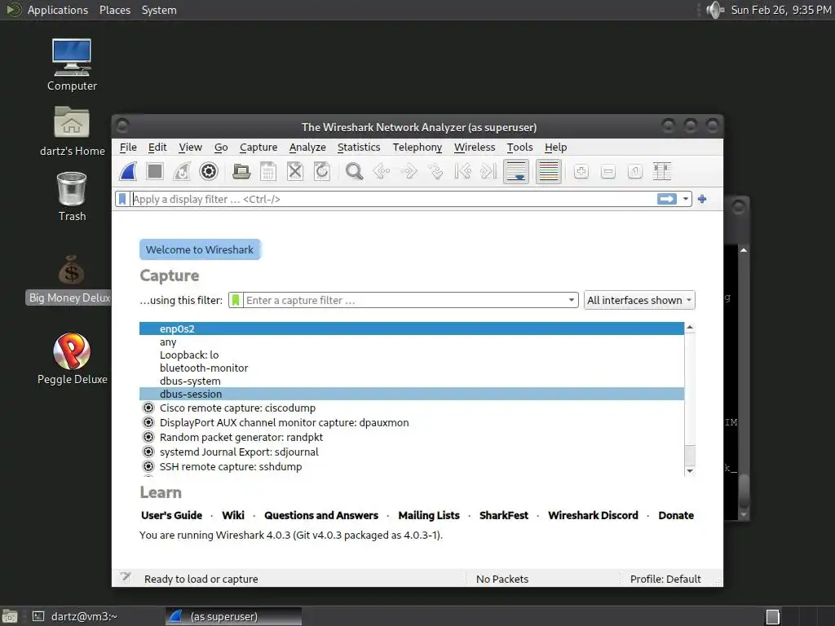Click gear icon beside systemd Journal Export

pyautogui.click(x=148, y=452)
